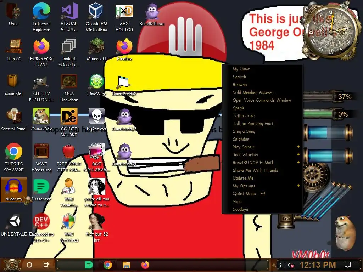Click the muted volume tray icon
363x272 pixels.
(x=291, y=265)
